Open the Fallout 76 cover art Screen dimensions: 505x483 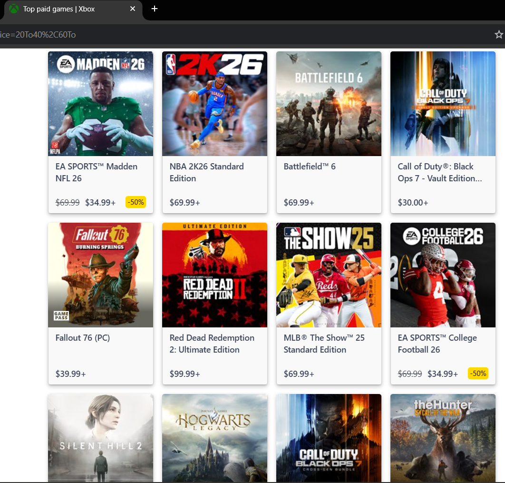tap(100, 275)
